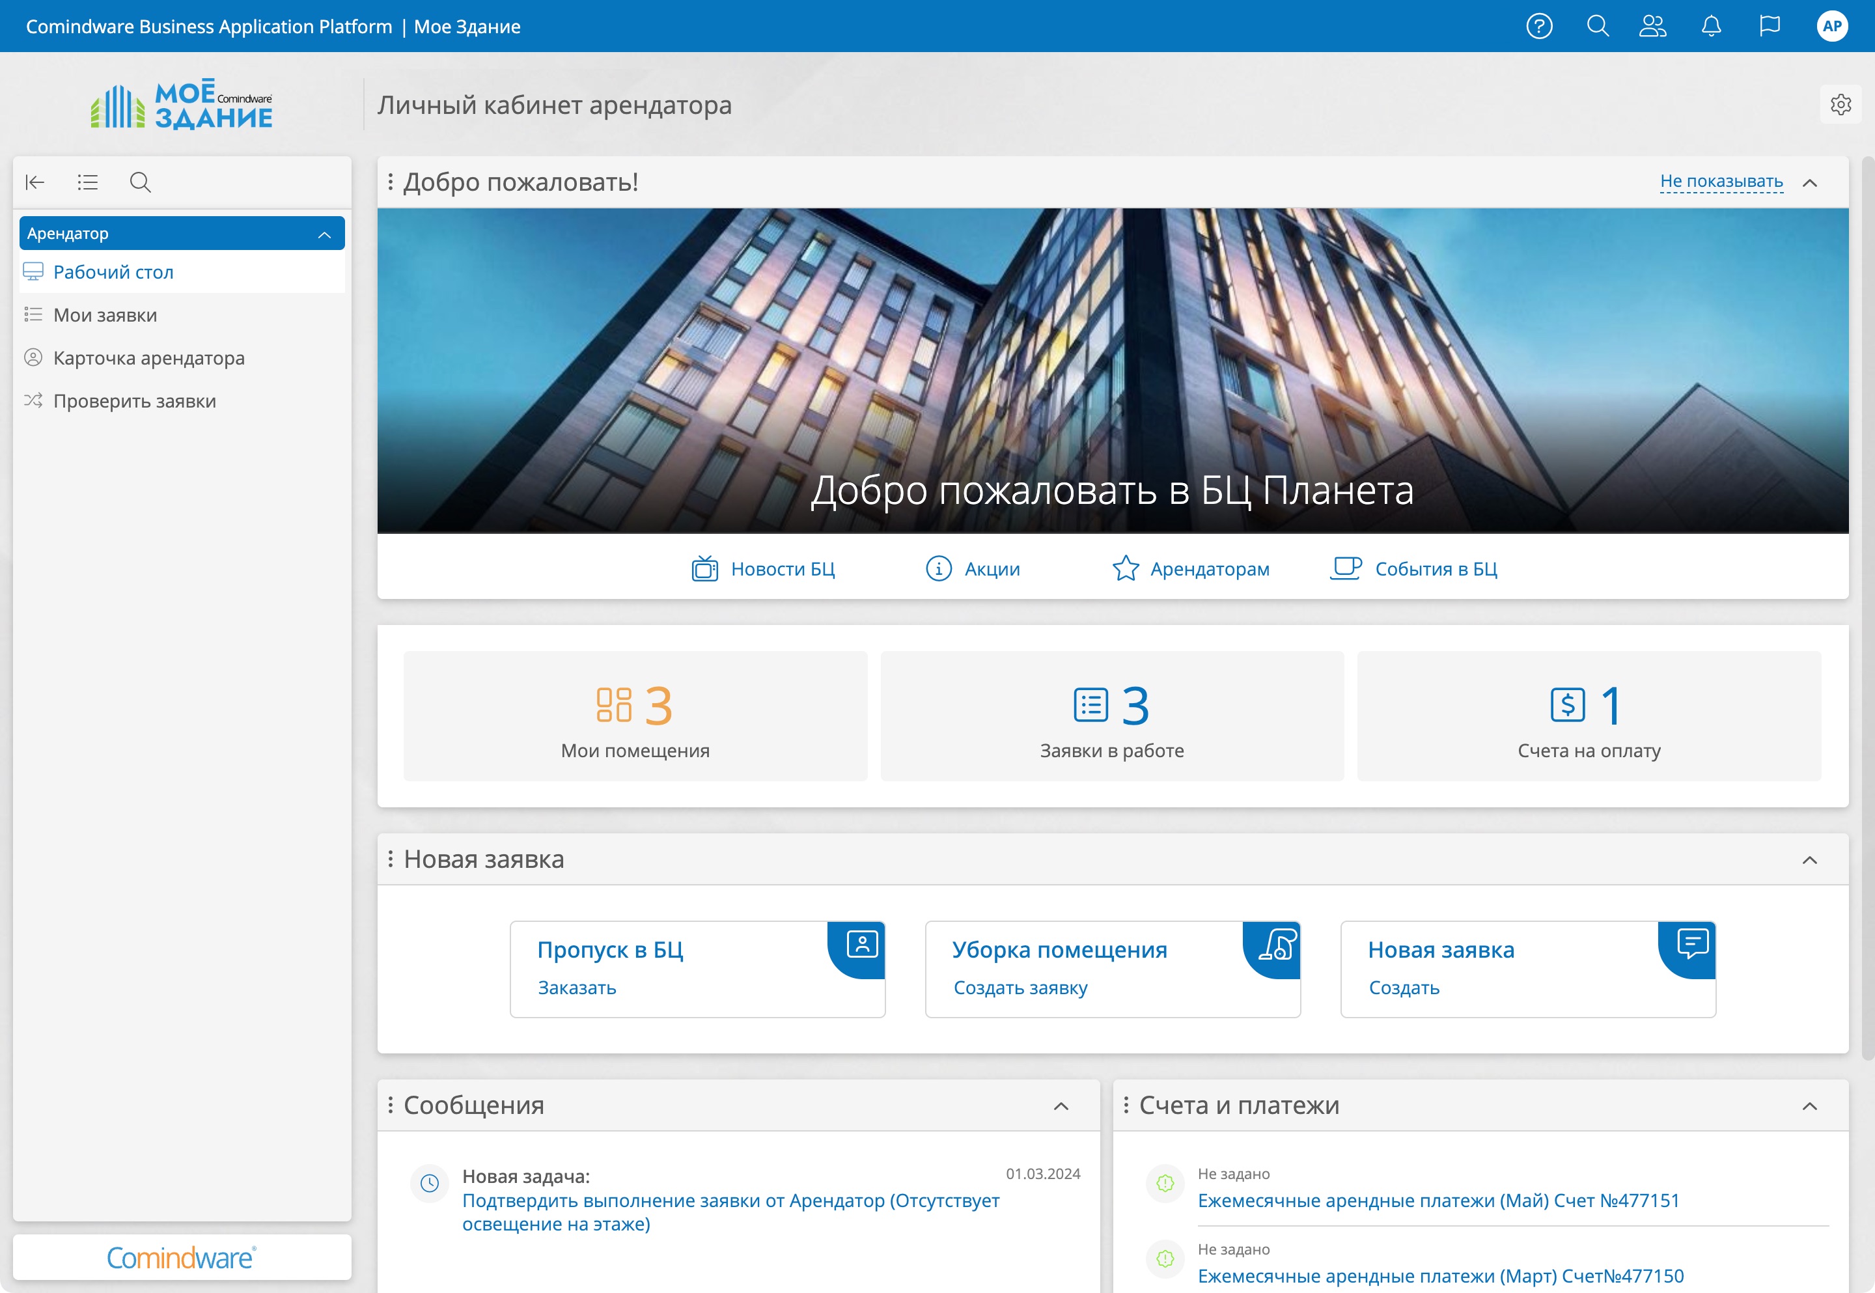
Task: Click the clock icon beside Новая задача message
Action: coord(429,1183)
